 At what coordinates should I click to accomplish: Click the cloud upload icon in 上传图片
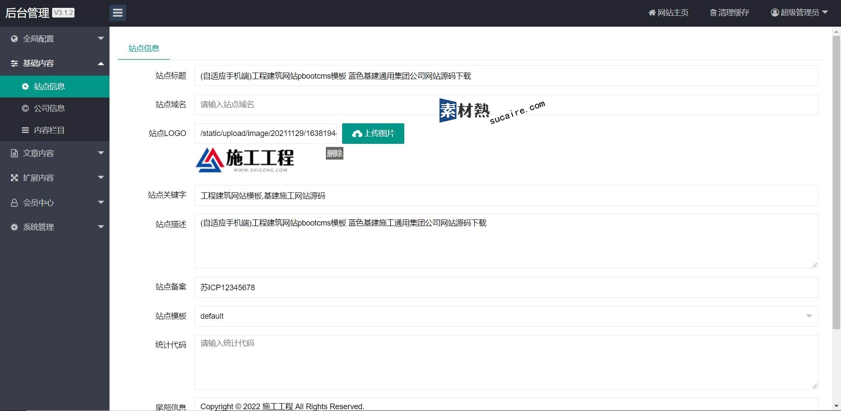point(357,134)
